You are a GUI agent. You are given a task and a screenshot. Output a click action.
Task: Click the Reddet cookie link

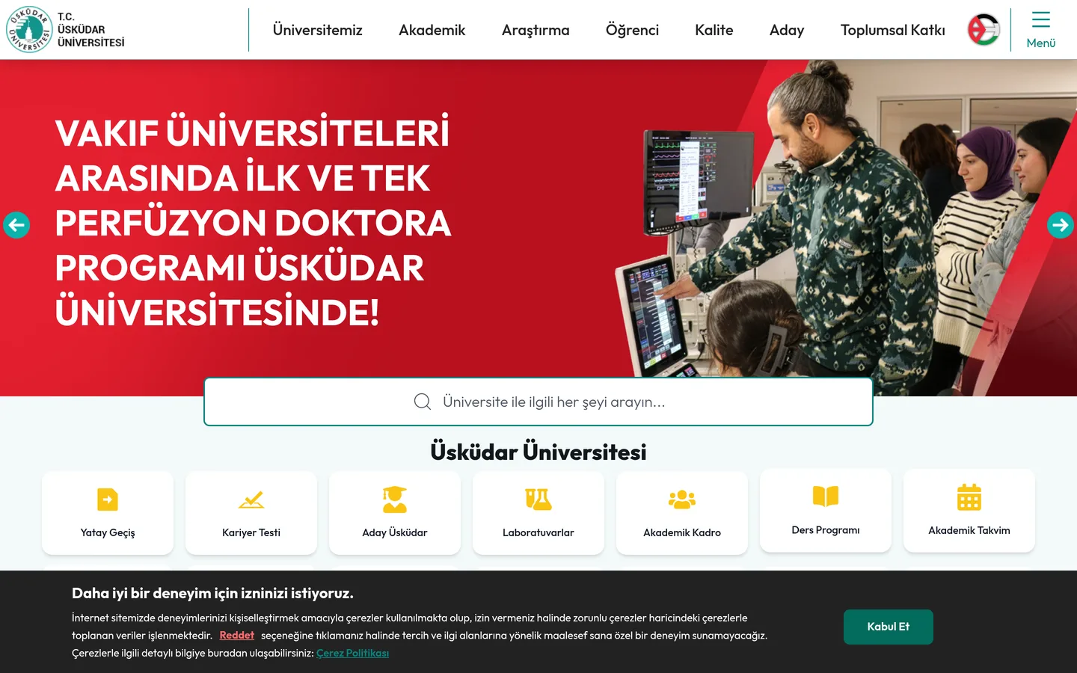[x=237, y=635]
